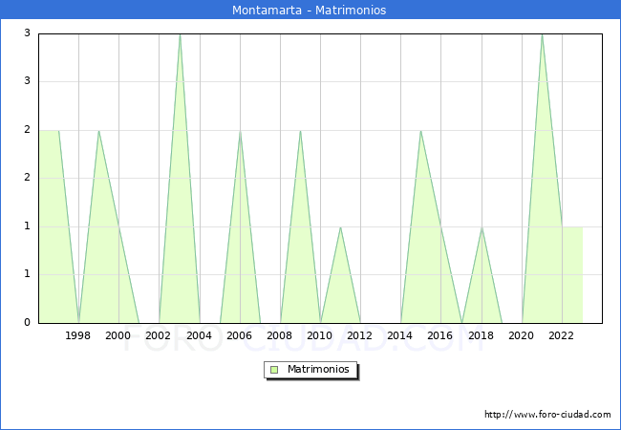The height and width of the screenshot is (430, 621).
Task: Click the 2008 x-axis label
Action: pos(280,335)
